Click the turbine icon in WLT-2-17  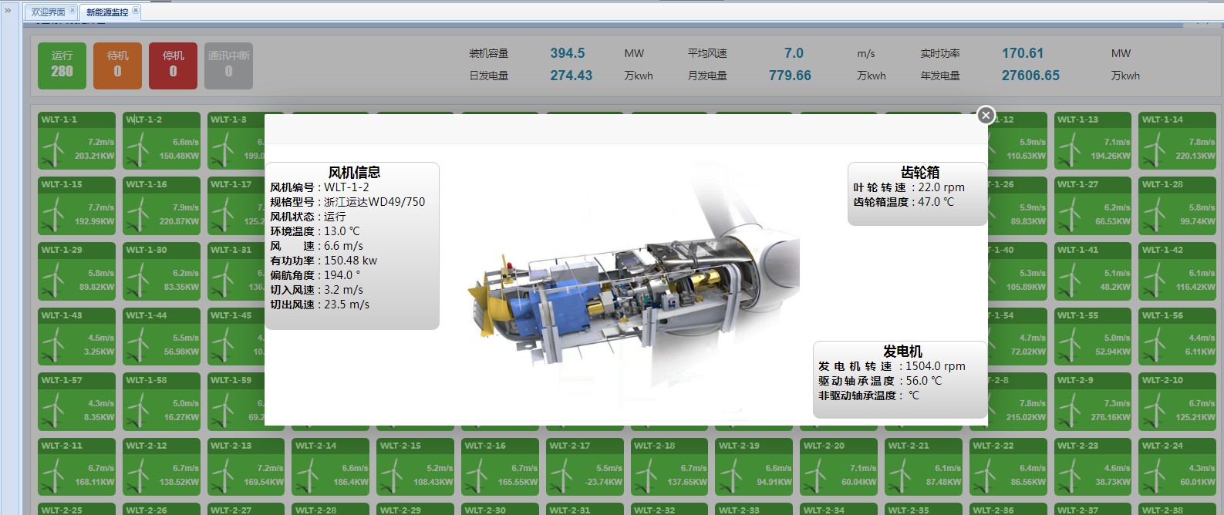[x=561, y=476]
